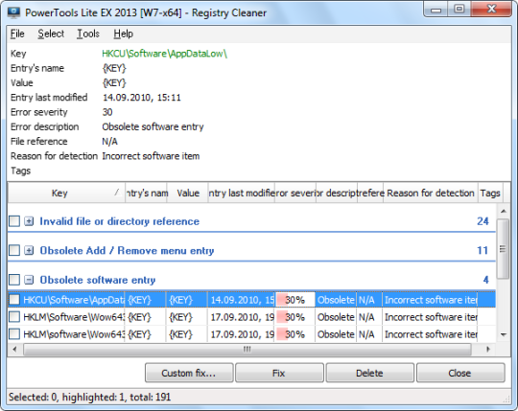This screenshot has width=518, height=411.
Task: Tick the Obsolete Add / Remove menu entry checkbox
Action: click(14, 250)
